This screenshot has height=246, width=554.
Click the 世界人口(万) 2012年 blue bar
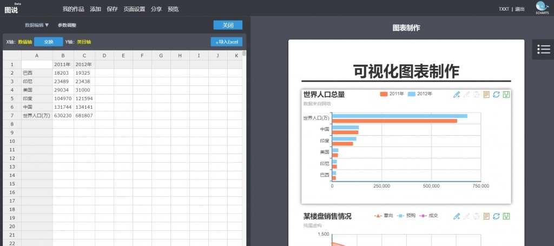pos(400,116)
